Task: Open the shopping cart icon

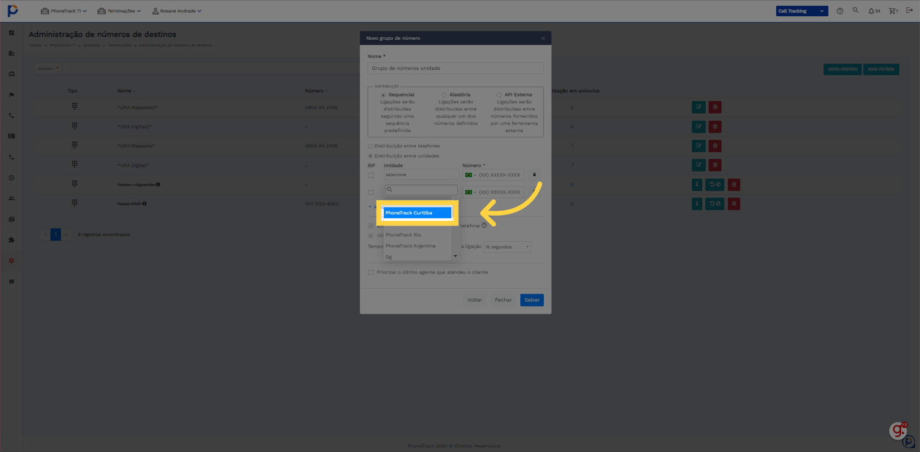Action: pyautogui.click(x=893, y=11)
